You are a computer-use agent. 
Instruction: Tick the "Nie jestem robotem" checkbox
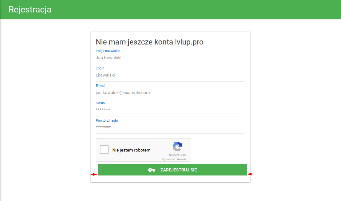[104, 150]
